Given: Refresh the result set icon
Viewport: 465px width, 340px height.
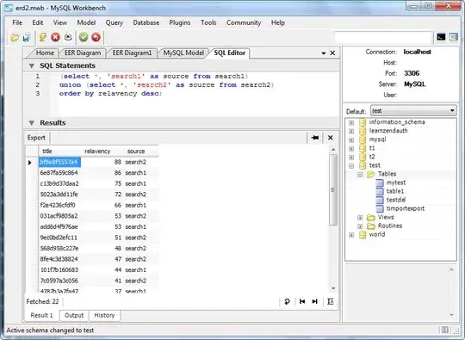Looking at the screenshot, I should (x=287, y=301).
